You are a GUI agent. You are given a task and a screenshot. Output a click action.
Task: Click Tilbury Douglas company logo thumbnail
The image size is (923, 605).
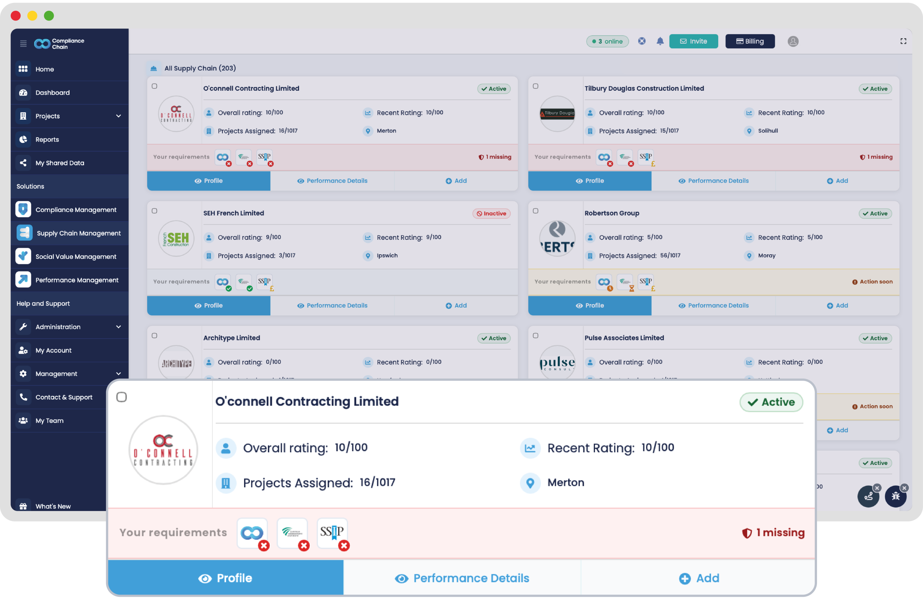pyautogui.click(x=557, y=113)
